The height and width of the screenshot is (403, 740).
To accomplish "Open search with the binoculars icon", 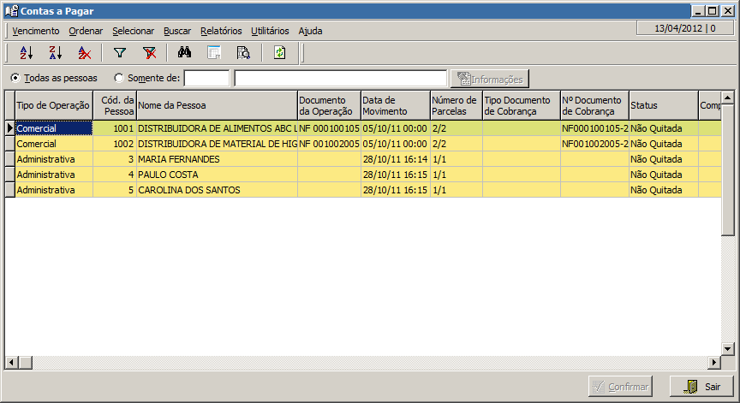I will (184, 53).
